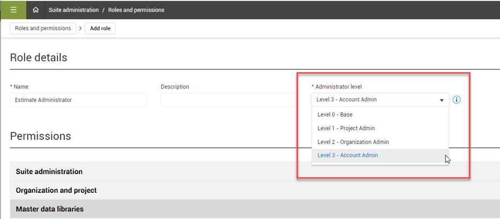Expand the Master data libraries section

coord(50,209)
